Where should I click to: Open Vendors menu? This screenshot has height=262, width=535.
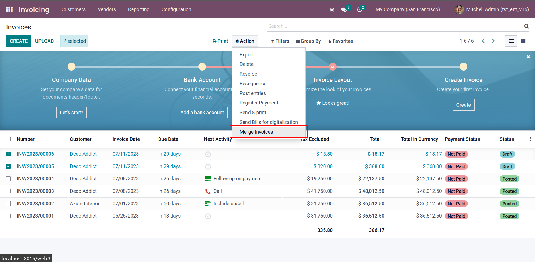click(107, 9)
